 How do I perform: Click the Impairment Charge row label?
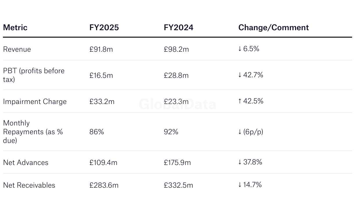tap(35, 102)
